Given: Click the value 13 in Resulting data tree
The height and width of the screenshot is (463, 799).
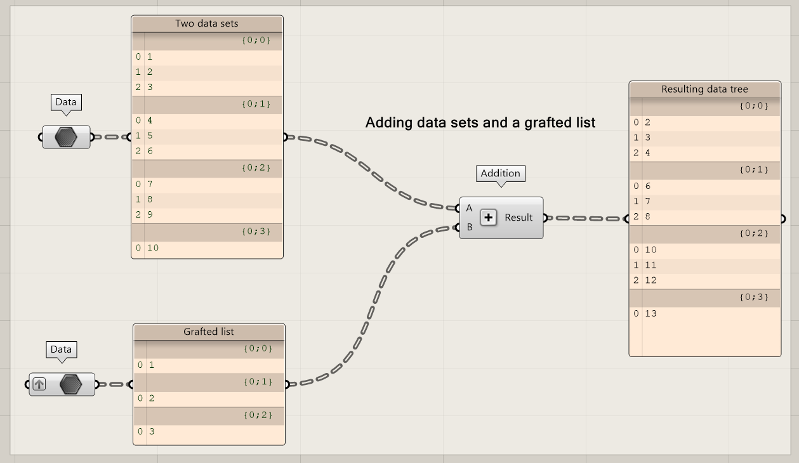Looking at the screenshot, I should (650, 313).
